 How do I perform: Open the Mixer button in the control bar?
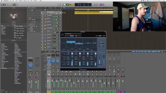[x=14, y=5]
